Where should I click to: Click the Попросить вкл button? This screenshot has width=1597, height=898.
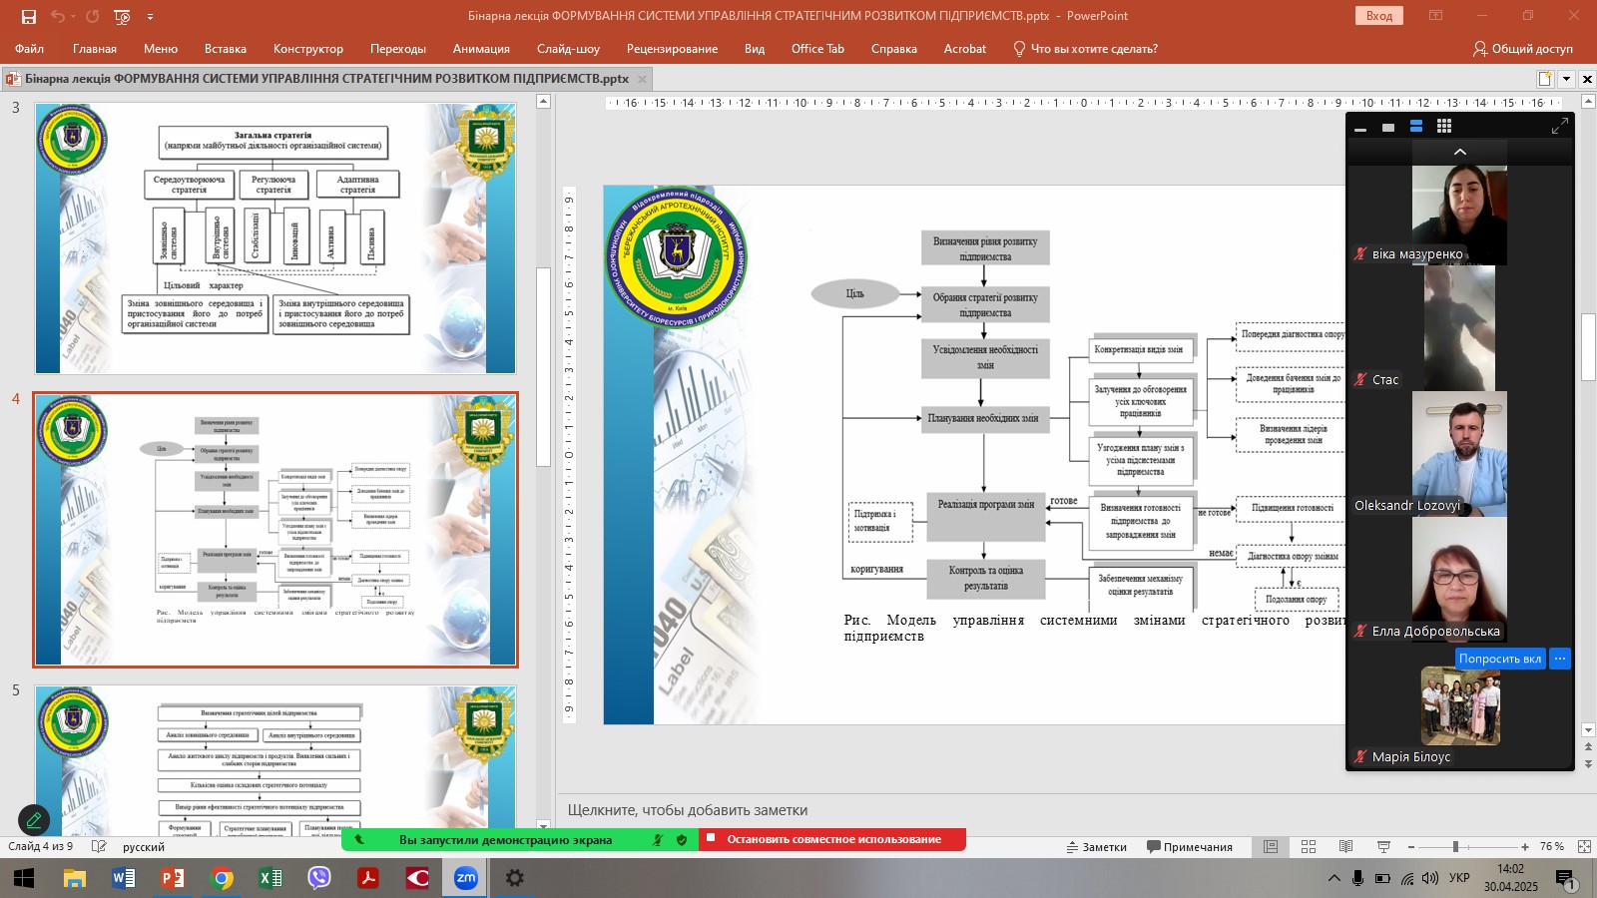coord(1499,659)
